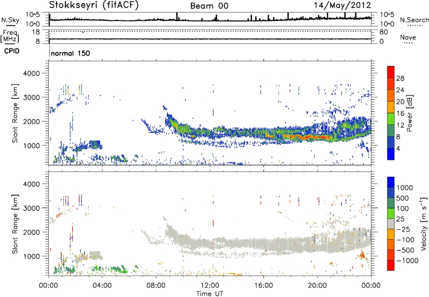Select the 18 tick on the Freq. axis
Viewport: 429px width, 297px height.
point(36,32)
